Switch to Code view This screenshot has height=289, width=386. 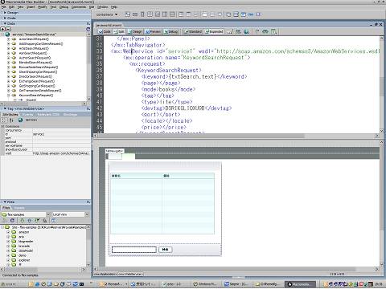(x=105, y=32)
